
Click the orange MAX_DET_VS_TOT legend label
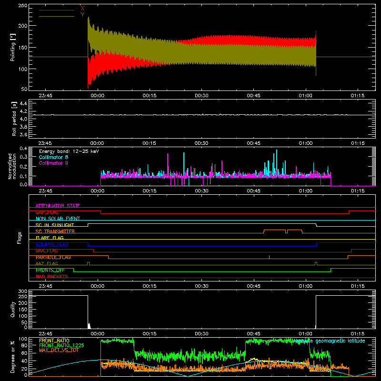(x=59, y=350)
